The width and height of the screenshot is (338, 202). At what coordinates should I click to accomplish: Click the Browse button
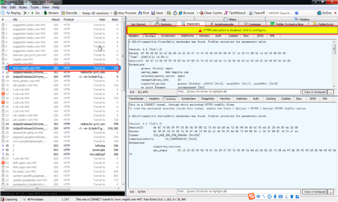point(187,13)
